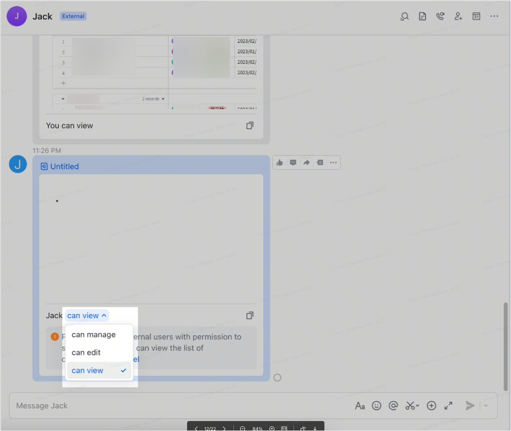The height and width of the screenshot is (431, 511).
Task: Choose can manage permission
Action: pyautogui.click(x=94, y=334)
